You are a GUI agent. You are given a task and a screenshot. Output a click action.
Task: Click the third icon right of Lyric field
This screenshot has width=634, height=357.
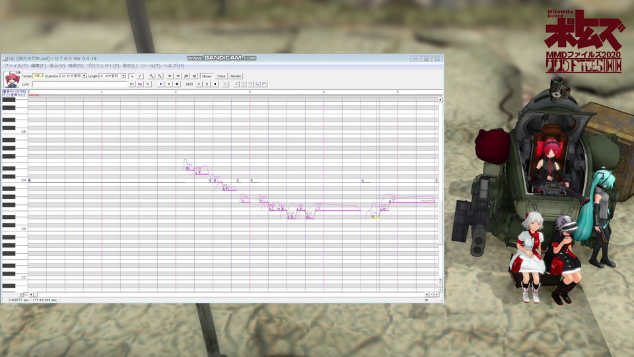(x=148, y=84)
